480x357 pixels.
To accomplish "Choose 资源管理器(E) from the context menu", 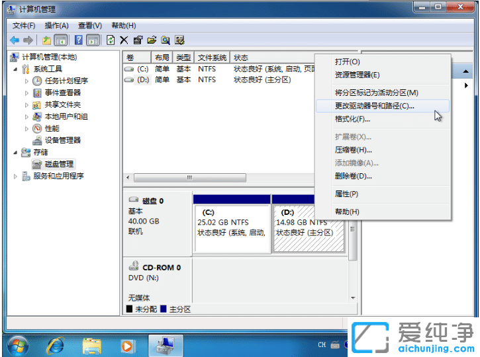I will [x=383, y=75].
